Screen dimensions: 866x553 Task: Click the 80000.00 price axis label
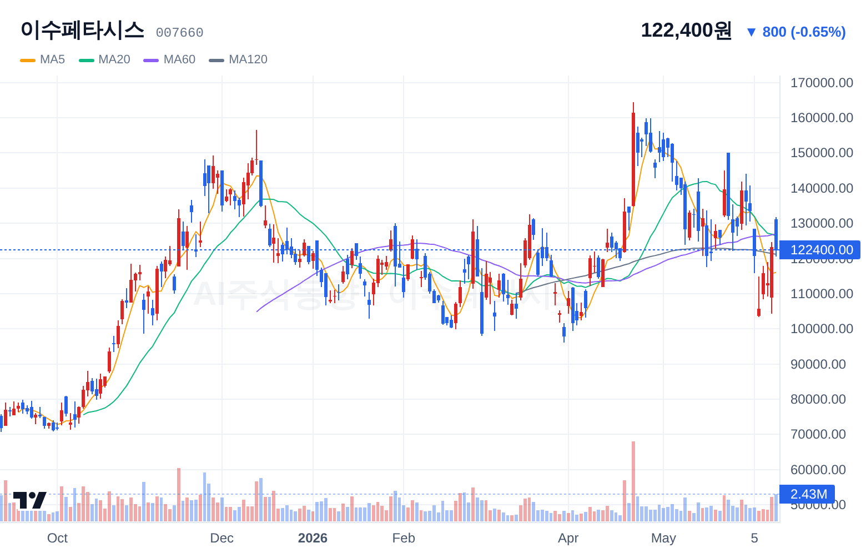(818, 399)
